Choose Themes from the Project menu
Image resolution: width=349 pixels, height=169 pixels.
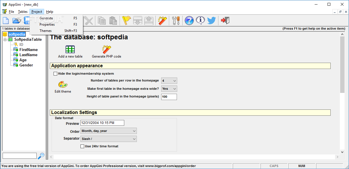point(56,31)
